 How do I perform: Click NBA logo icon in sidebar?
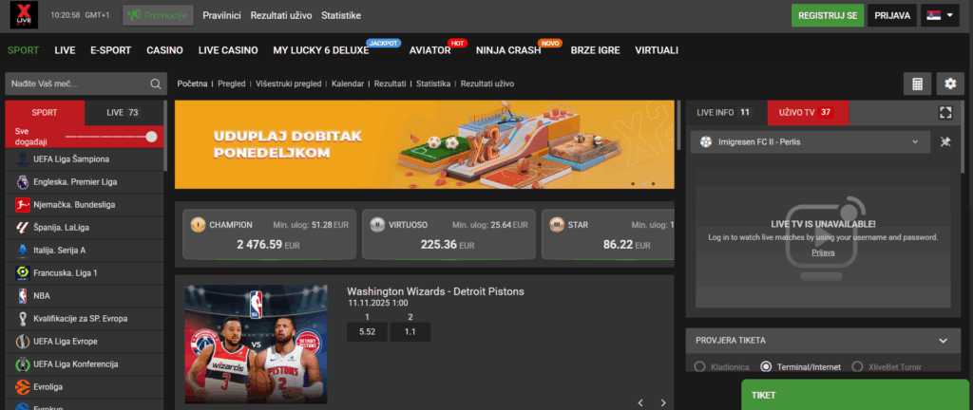tap(23, 295)
